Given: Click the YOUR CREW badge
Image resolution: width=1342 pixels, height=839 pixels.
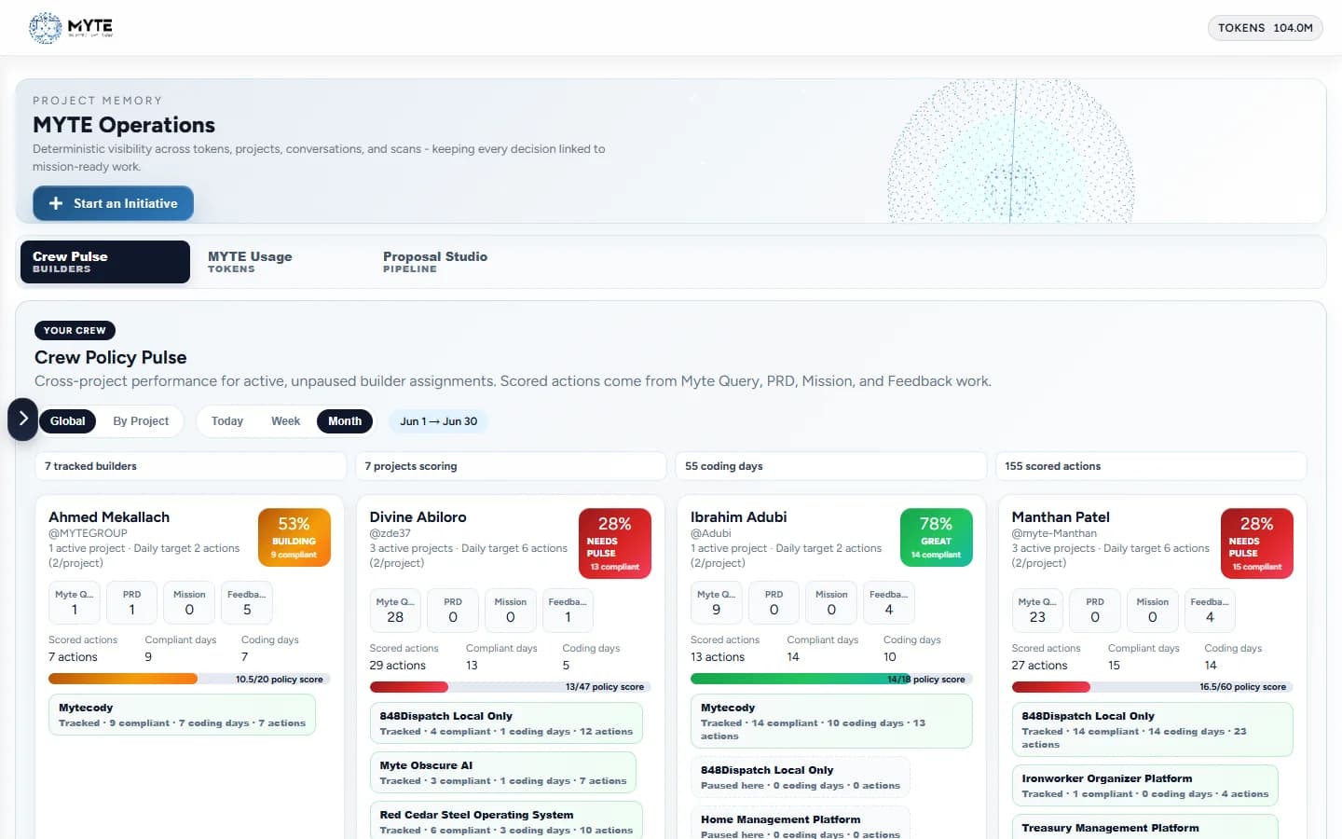Looking at the screenshot, I should (75, 330).
